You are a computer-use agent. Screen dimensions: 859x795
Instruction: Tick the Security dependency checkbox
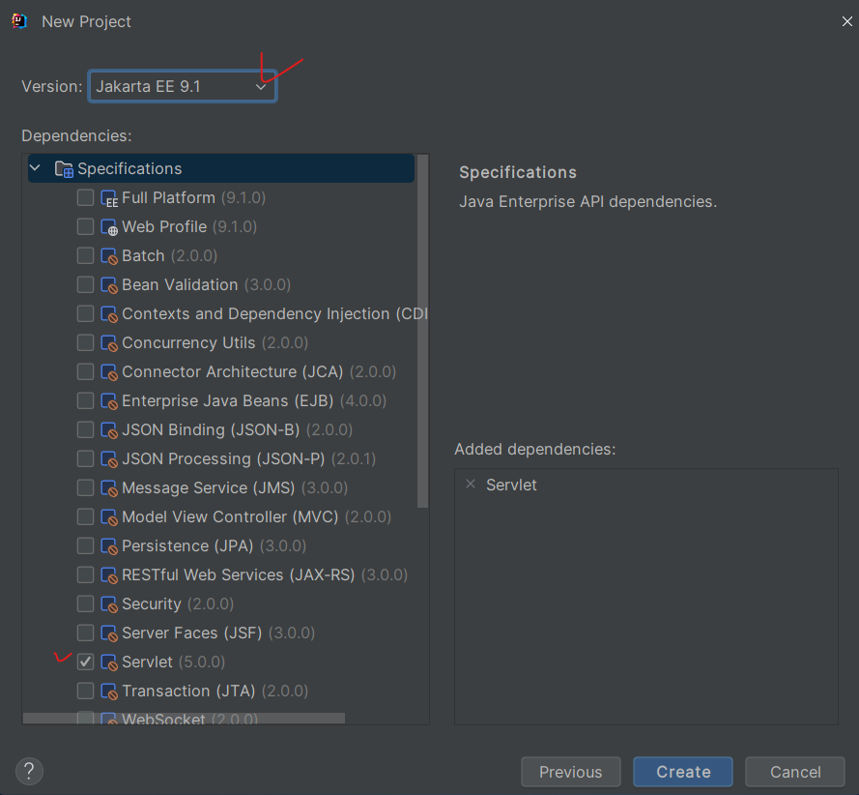[85, 604]
